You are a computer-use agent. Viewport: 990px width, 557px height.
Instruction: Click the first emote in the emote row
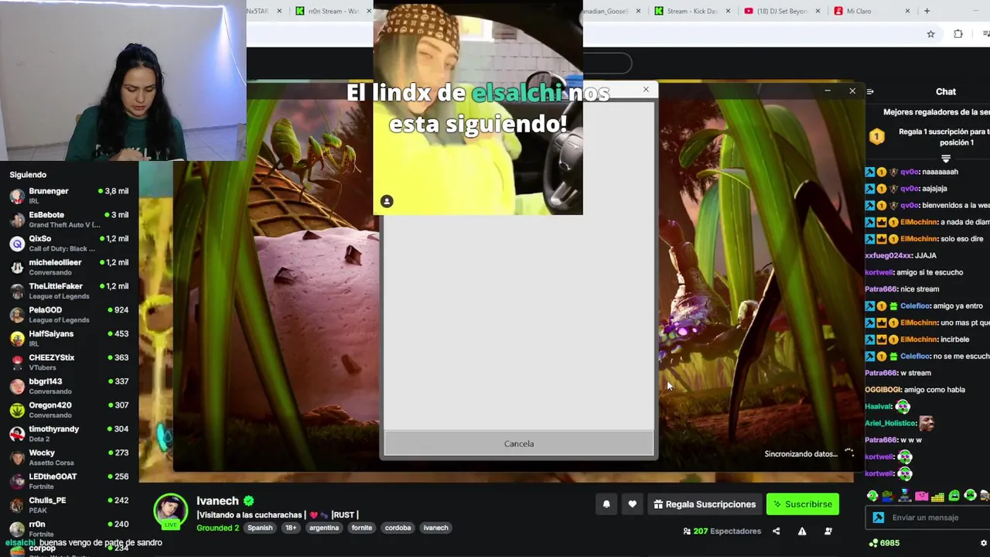coord(872,496)
